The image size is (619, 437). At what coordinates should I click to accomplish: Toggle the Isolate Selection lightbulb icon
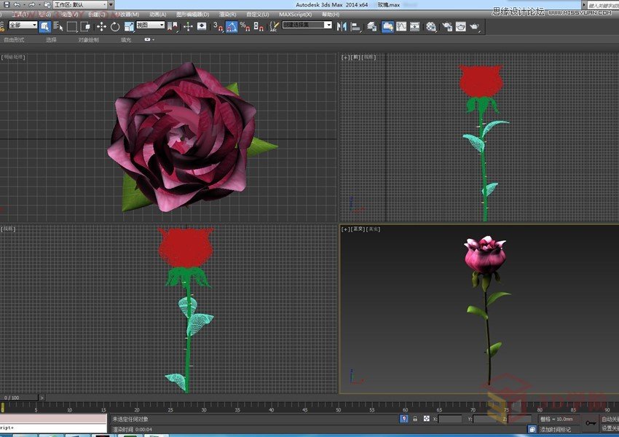tap(404, 419)
